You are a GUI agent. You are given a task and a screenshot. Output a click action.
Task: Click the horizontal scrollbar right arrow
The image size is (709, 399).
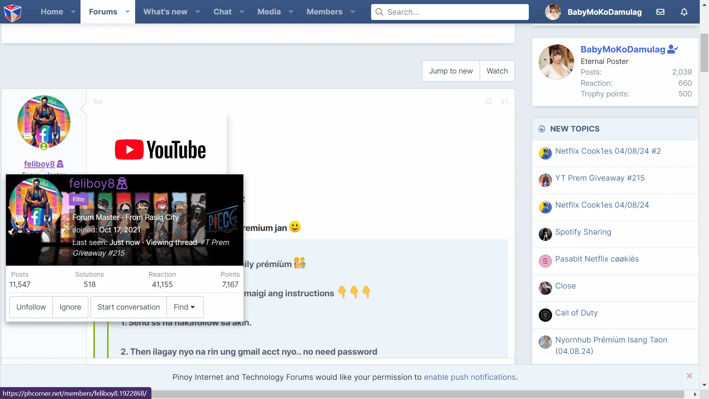(x=695, y=394)
